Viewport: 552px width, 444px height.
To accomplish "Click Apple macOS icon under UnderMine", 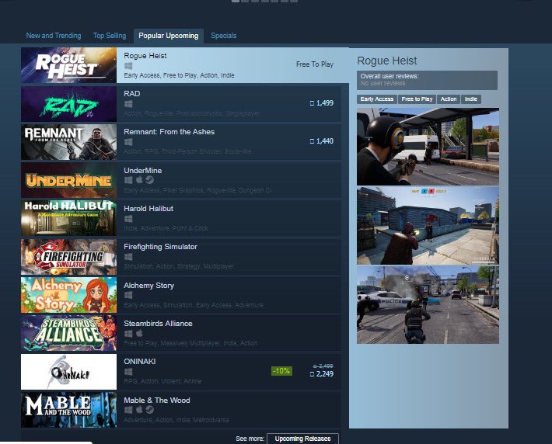I will [139, 180].
